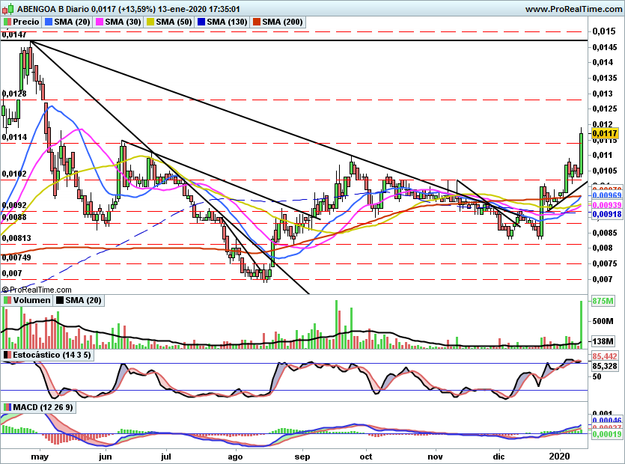Click the black SMA (20) volume swatch

point(61,300)
